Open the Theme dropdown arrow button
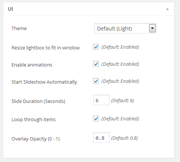180x162 pixels. point(152,28)
